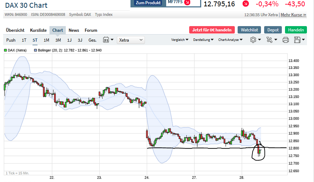The image size is (314, 182).
Task: Open the Chart-Analyse dropdown
Action: tap(230, 40)
